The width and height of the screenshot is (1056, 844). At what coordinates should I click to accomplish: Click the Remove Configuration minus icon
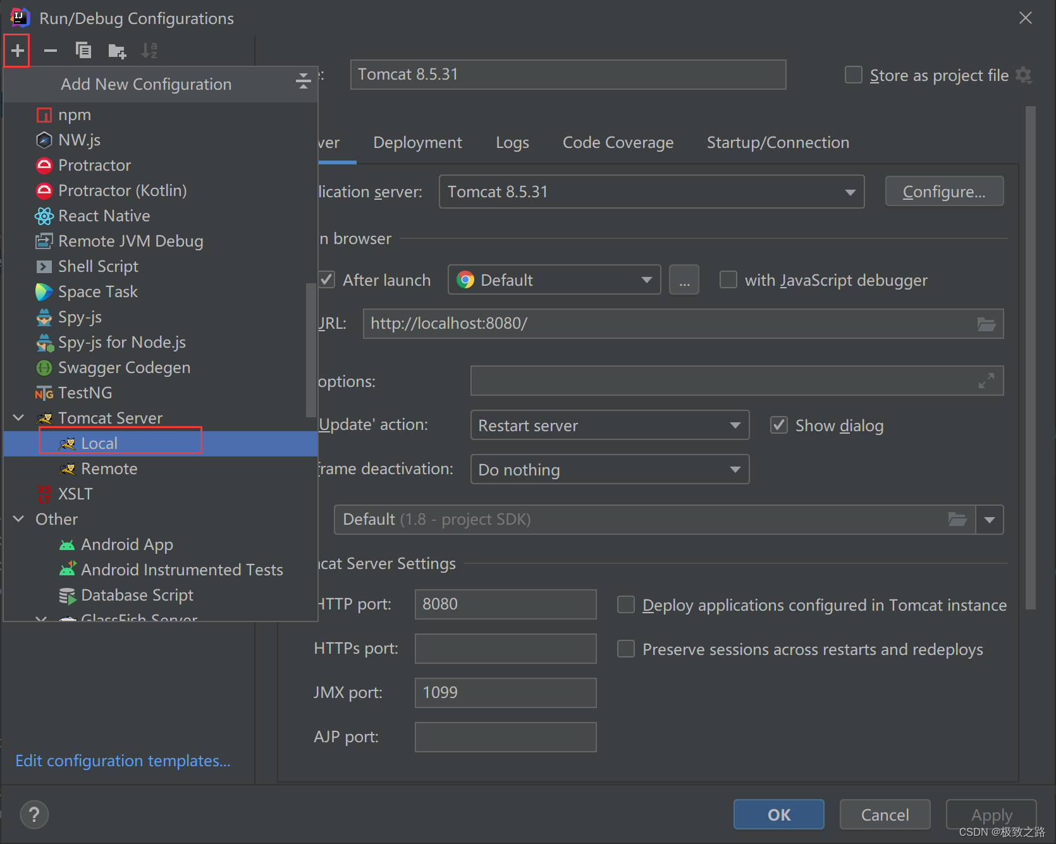pos(51,51)
